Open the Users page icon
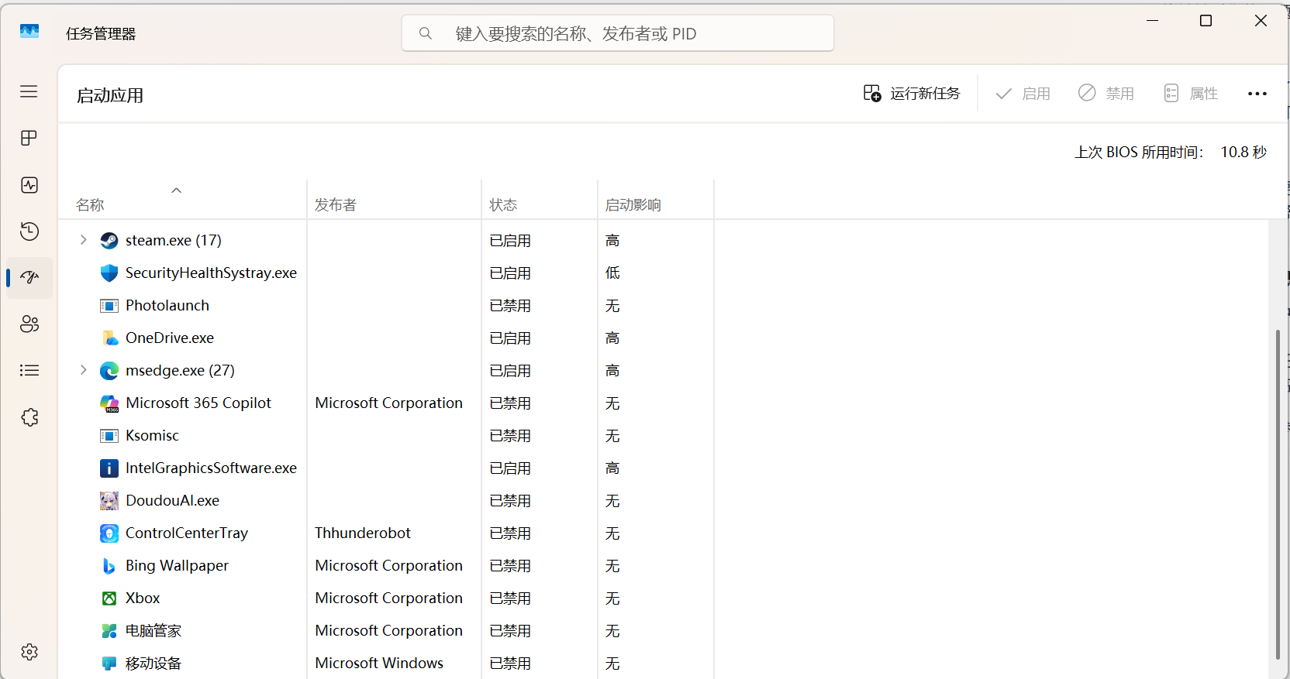 (29, 324)
